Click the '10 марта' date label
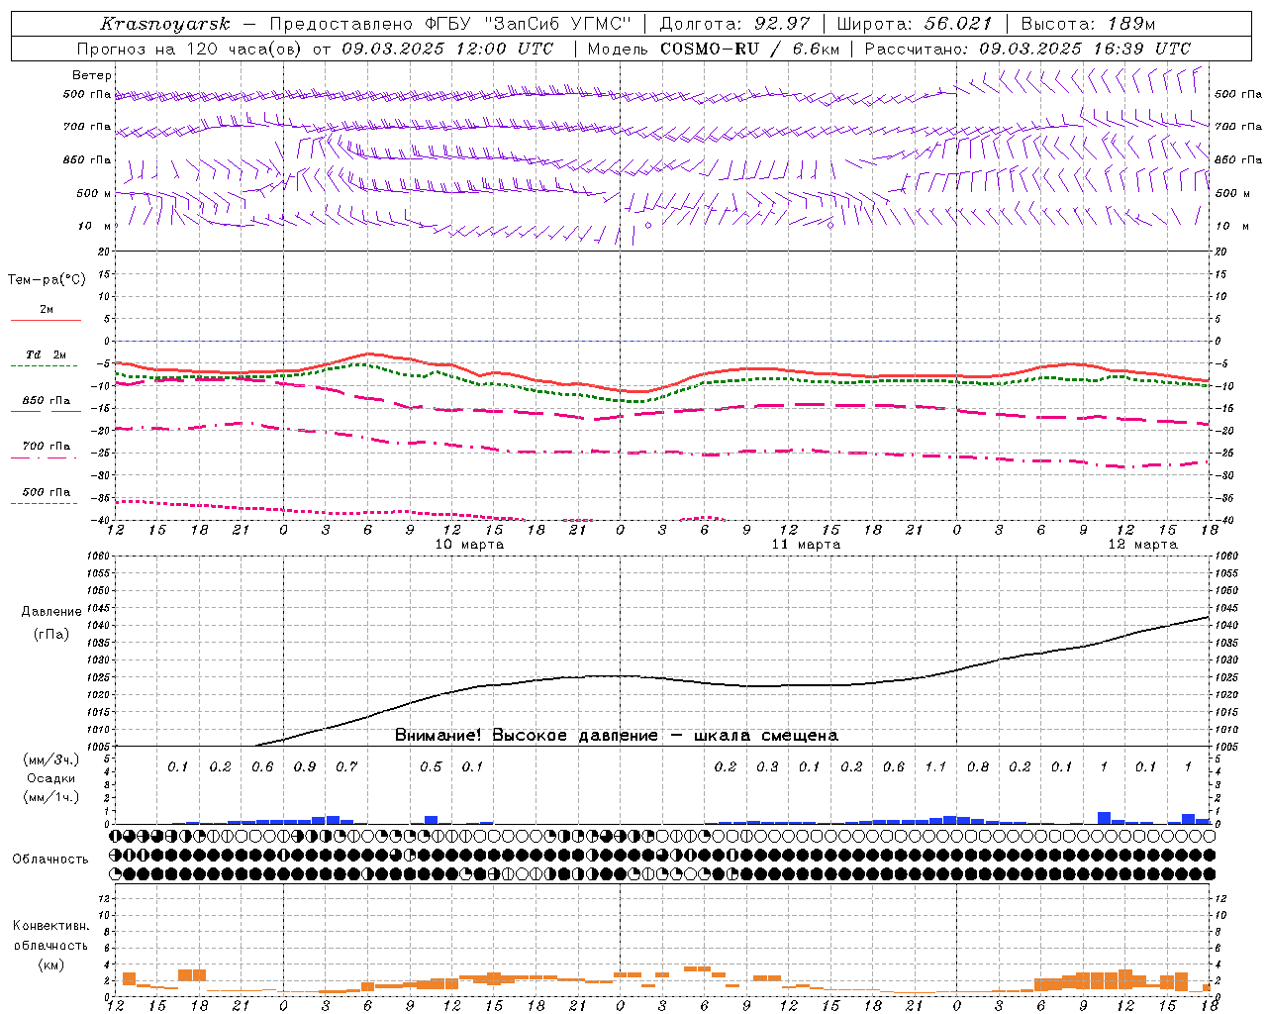Image resolution: width=1267 pixels, height=1014 pixels. point(469,544)
